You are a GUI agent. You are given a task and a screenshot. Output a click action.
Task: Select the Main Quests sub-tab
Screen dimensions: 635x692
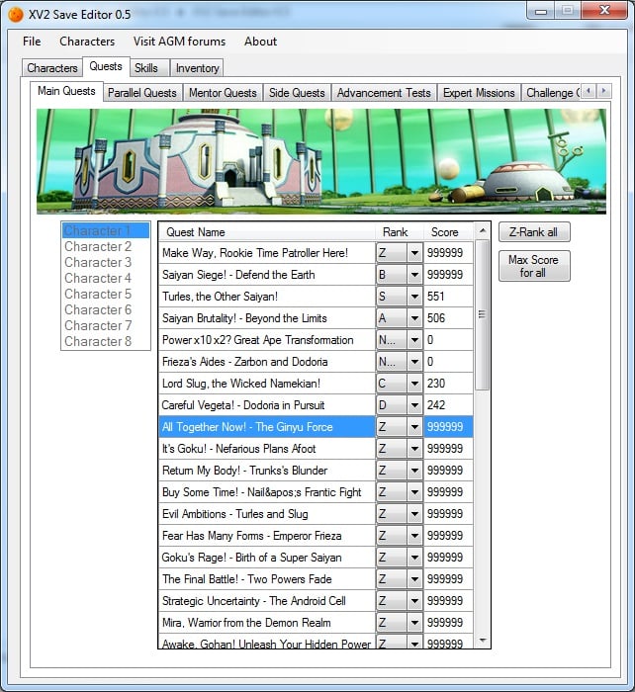[66, 91]
